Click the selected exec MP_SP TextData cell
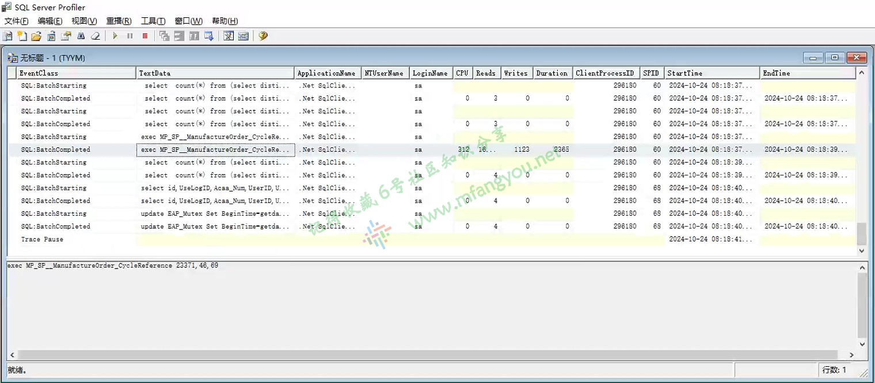The image size is (875, 383). point(216,150)
